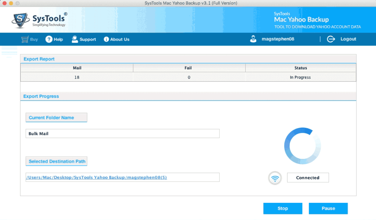Click the Export Report section title
The image size is (376, 220).
coord(39,59)
